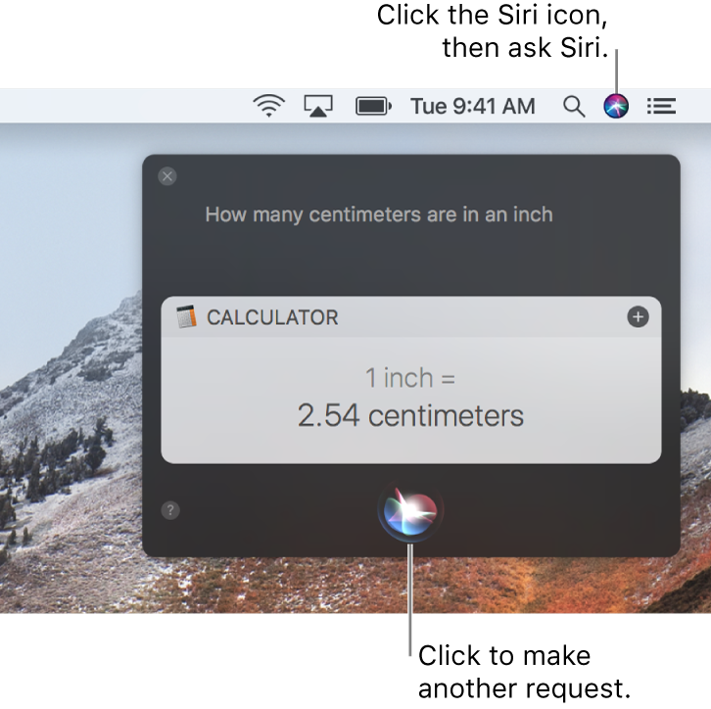Activate Siri from the menu bar icon
711x709 pixels.
616,106
